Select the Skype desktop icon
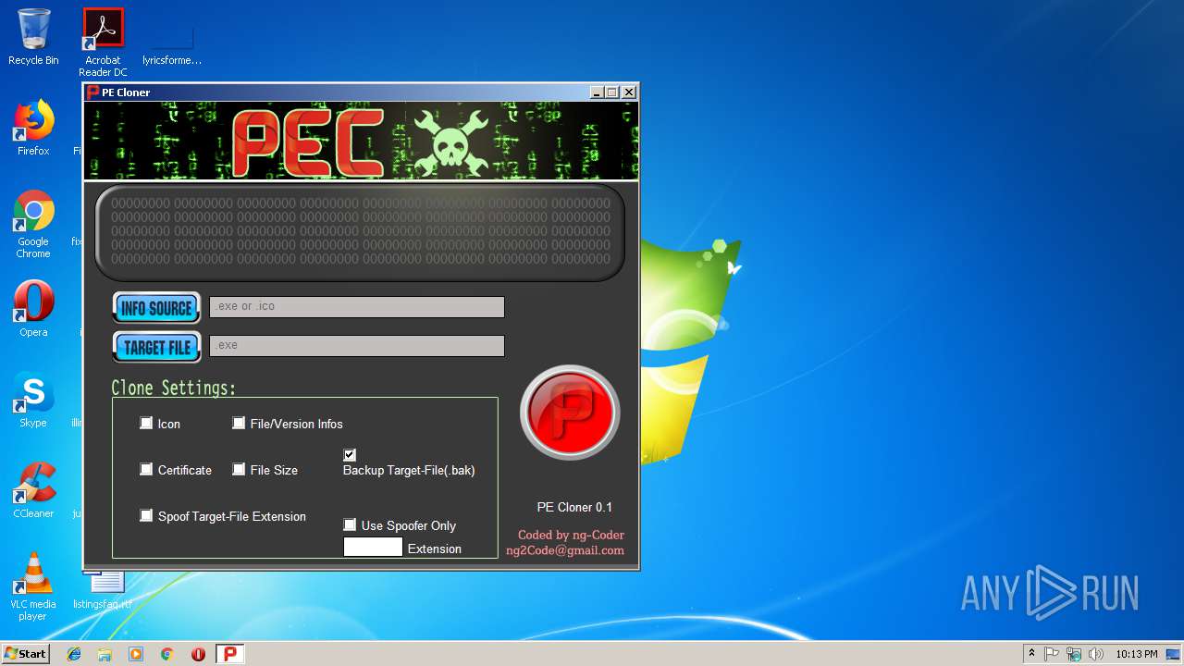This screenshot has width=1184, height=666. pyautogui.click(x=33, y=400)
